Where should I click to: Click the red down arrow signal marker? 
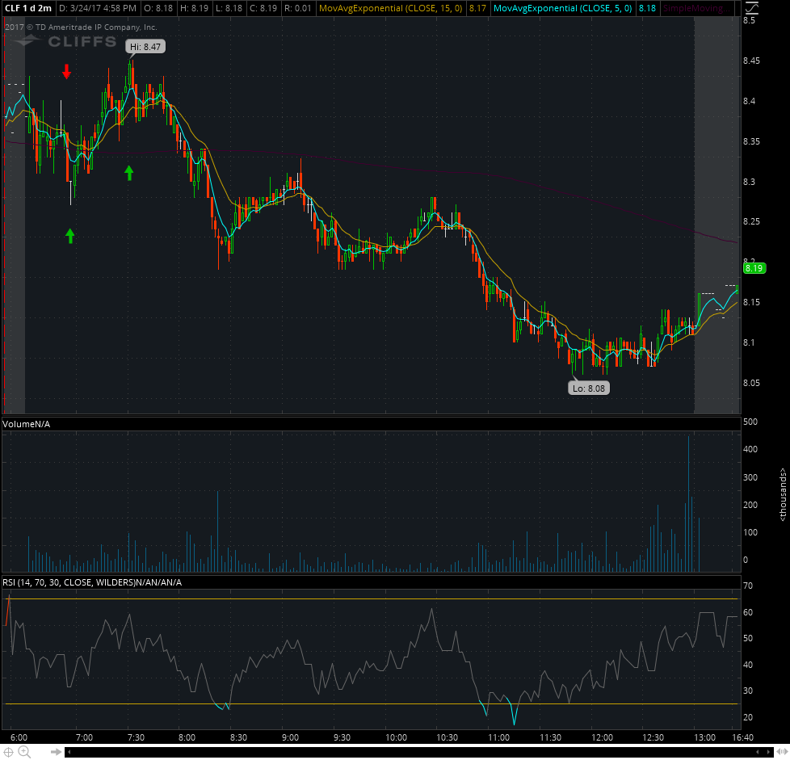(67, 73)
